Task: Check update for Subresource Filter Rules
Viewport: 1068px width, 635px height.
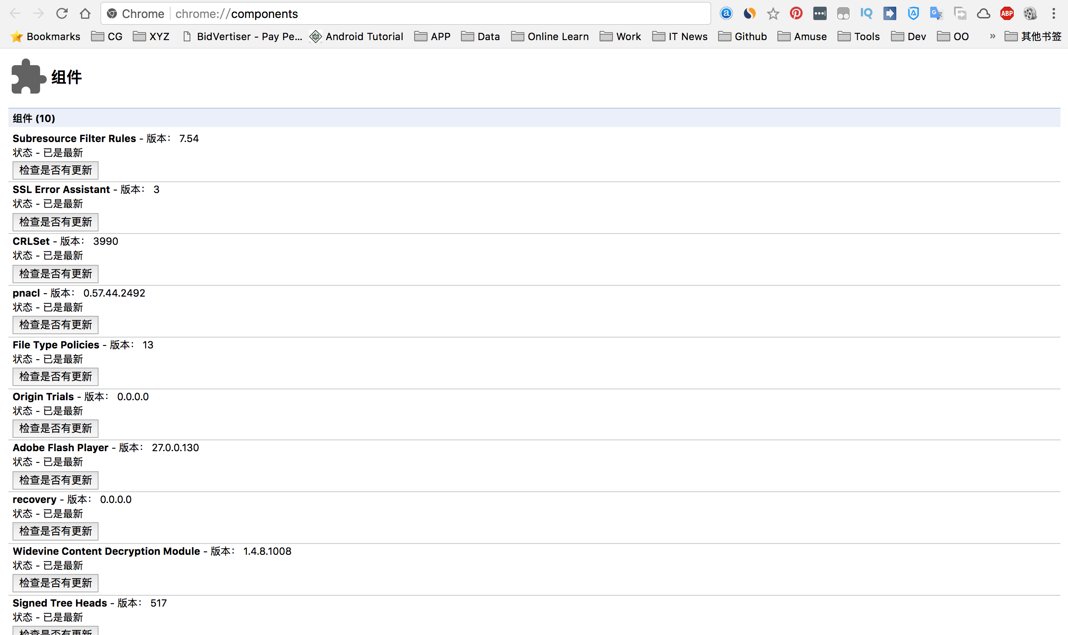Action: click(56, 170)
